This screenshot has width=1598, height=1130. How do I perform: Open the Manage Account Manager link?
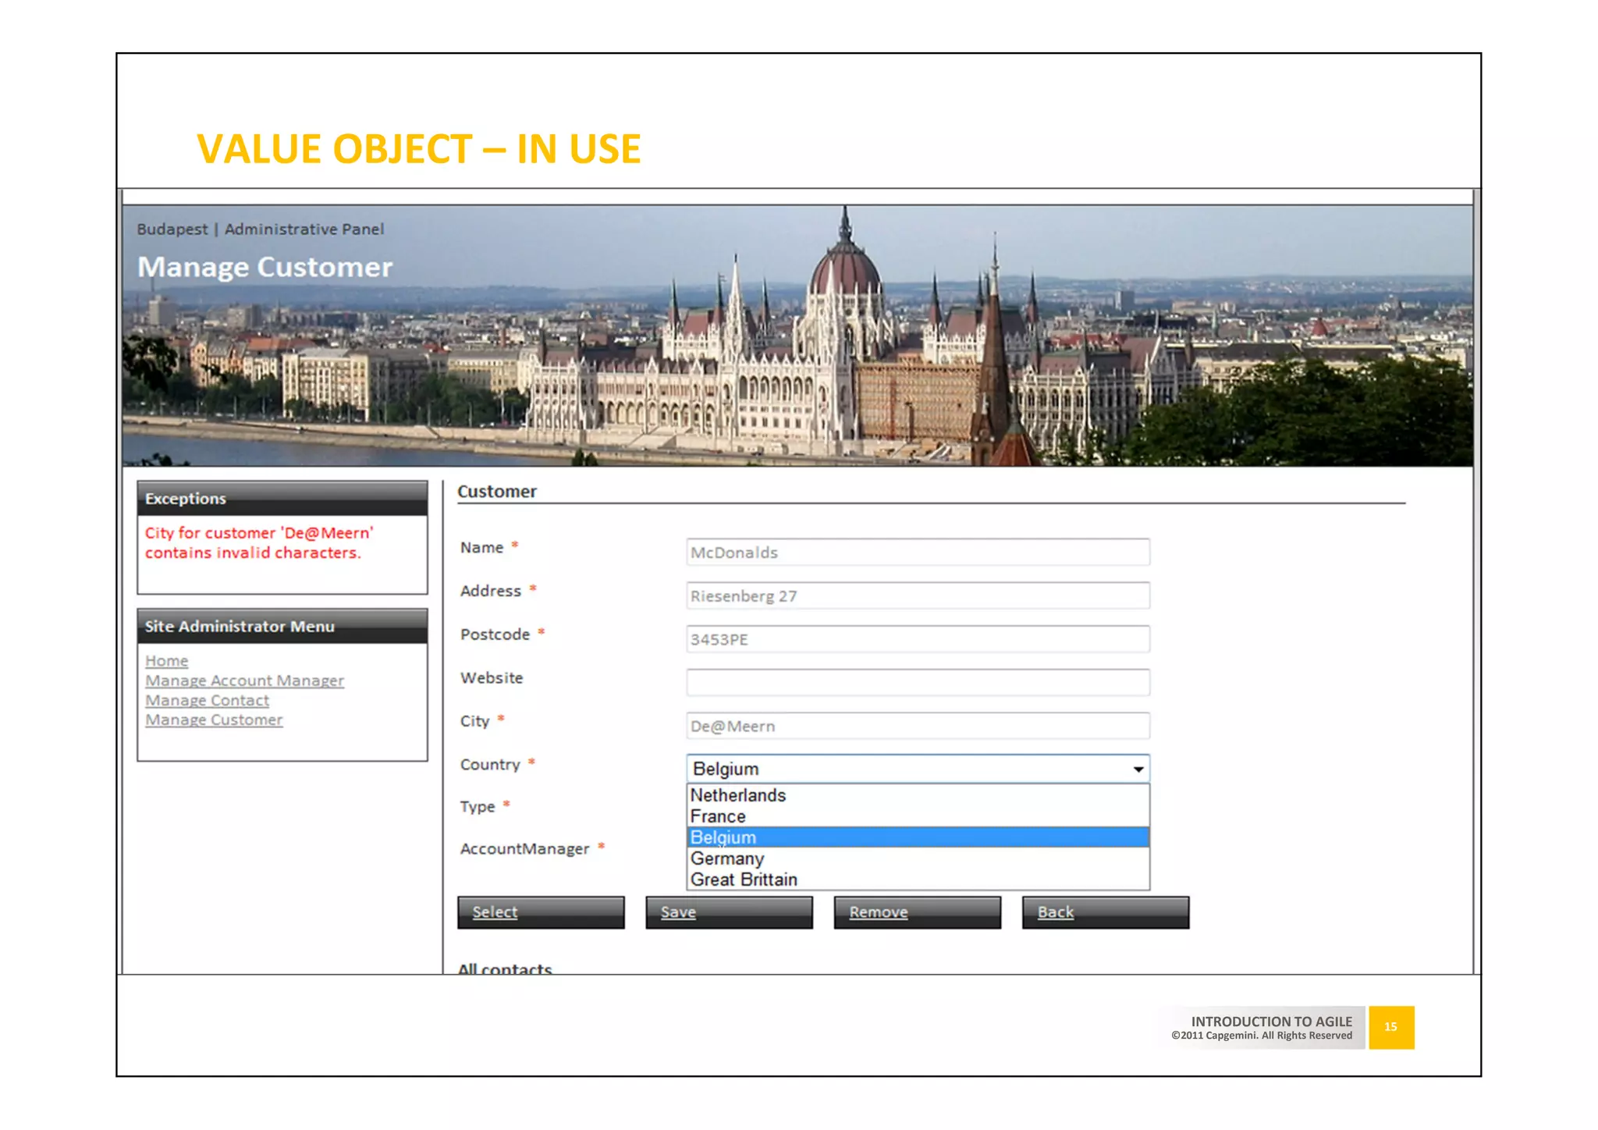click(x=244, y=680)
